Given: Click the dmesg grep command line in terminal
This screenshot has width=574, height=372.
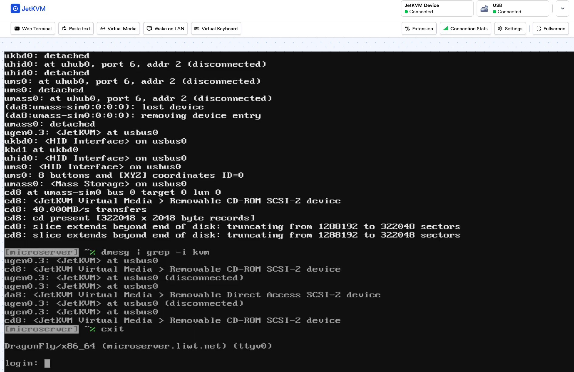Looking at the screenshot, I should (155, 252).
